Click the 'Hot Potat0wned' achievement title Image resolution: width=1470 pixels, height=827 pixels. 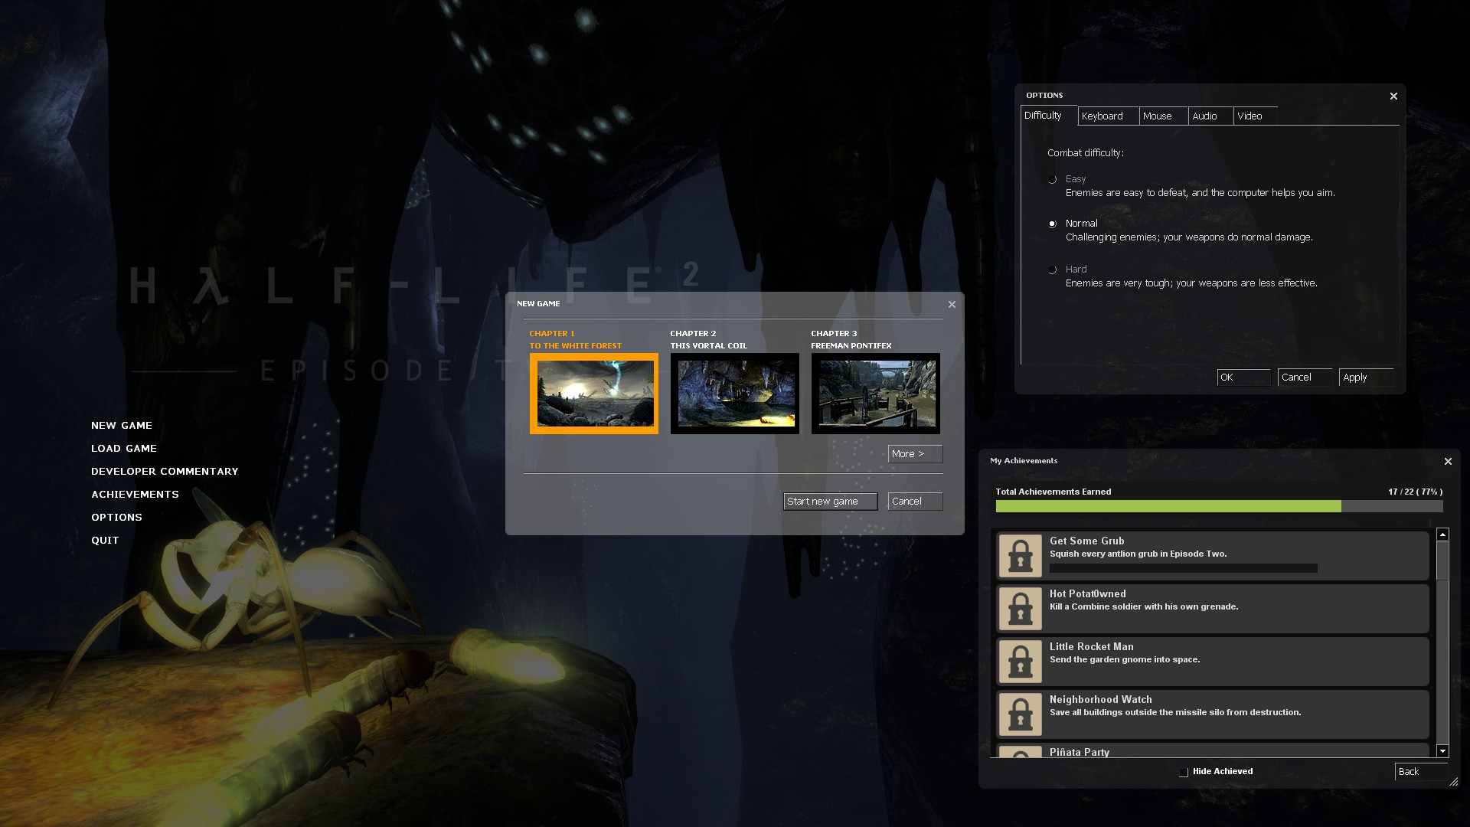point(1087,594)
